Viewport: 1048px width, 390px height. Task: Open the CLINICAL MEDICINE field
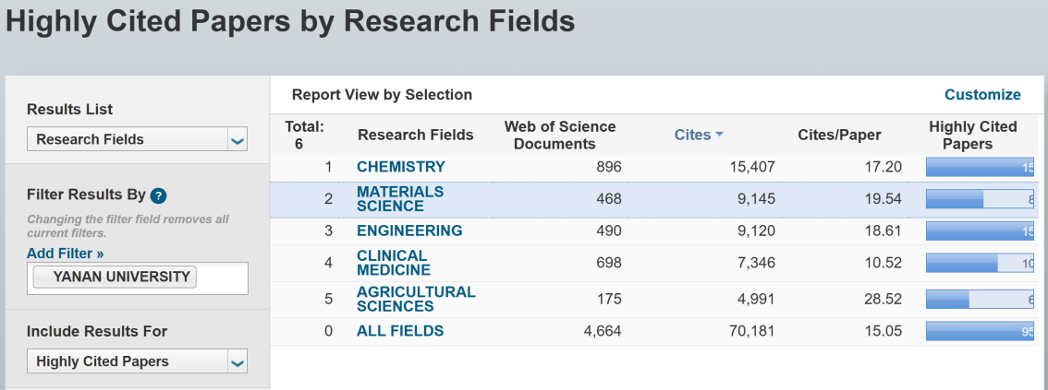pos(393,263)
